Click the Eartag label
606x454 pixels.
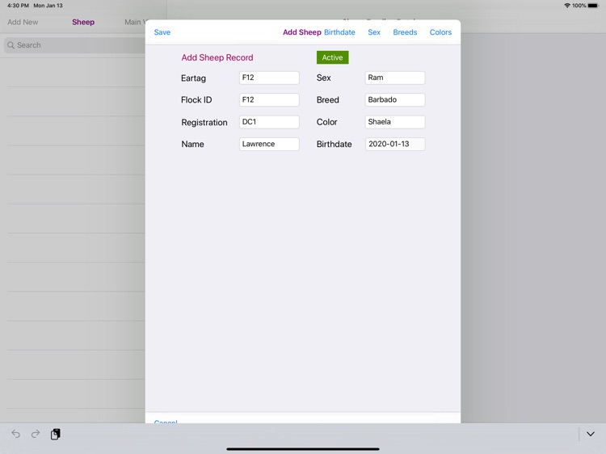click(x=193, y=78)
